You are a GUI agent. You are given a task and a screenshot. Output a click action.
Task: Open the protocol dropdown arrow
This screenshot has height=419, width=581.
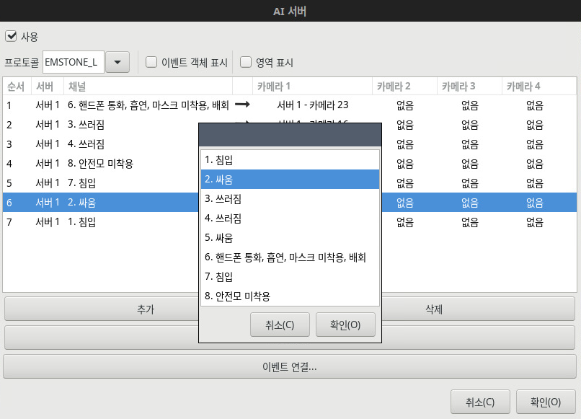[x=117, y=62]
